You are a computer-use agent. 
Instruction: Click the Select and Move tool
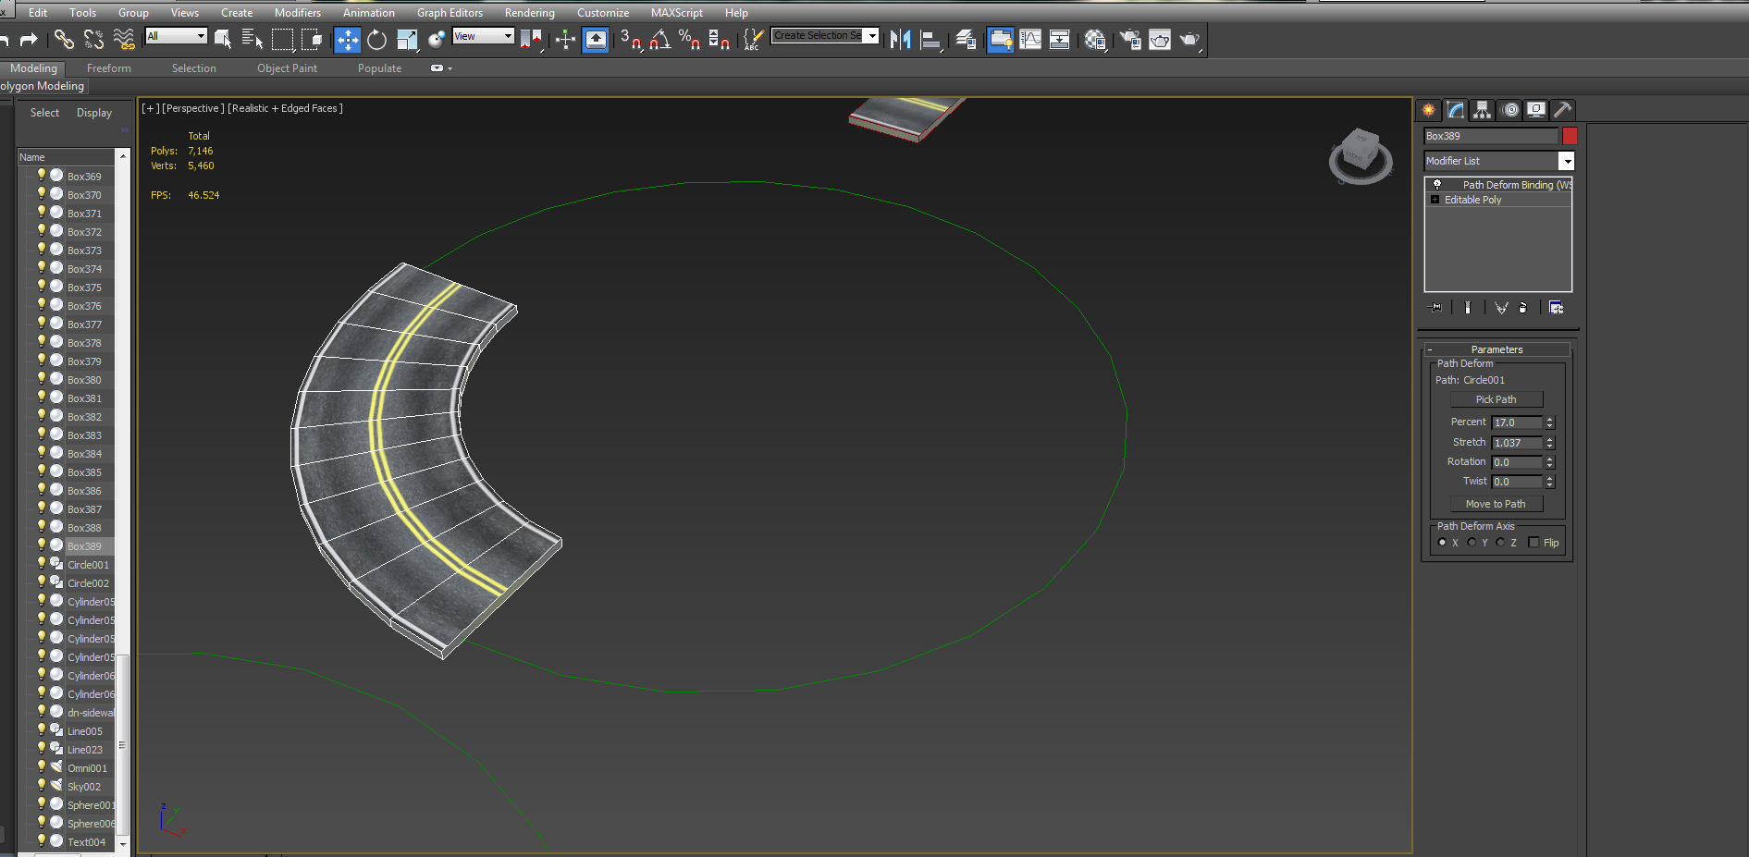pos(348,40)
